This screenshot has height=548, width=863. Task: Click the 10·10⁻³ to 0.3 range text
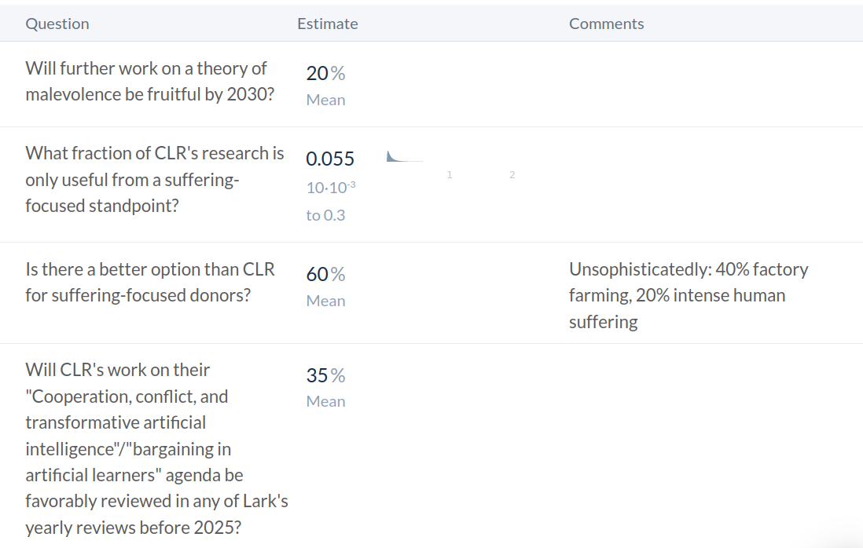click(331, 201)
